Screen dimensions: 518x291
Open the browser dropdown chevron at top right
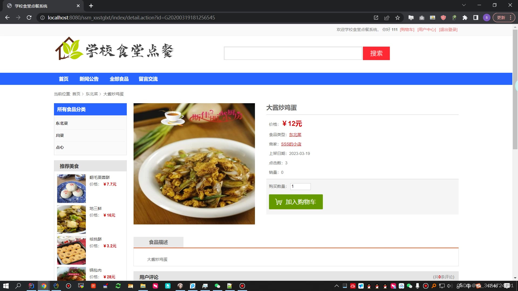pos(464,5)
